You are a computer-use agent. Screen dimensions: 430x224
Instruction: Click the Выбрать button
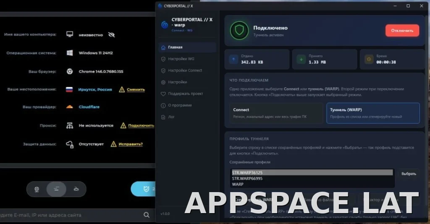tap(409, 174)
